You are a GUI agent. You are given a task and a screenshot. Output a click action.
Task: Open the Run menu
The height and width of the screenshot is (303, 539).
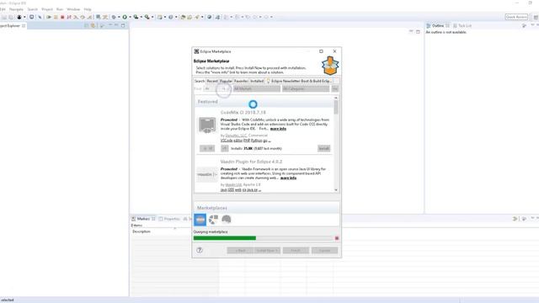pos(60,9)
